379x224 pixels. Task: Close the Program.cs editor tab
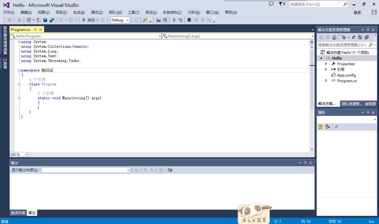(41, 29)
